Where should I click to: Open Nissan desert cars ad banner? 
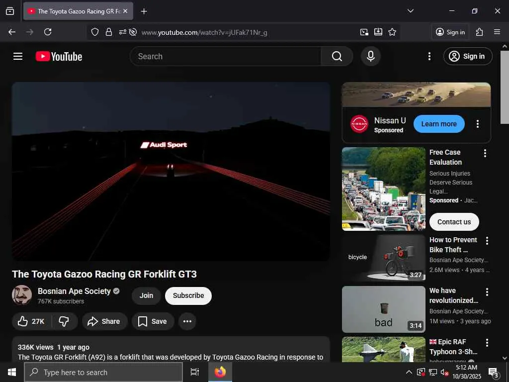(416, 95)
